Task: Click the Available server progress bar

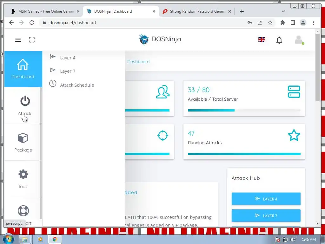Action: [244, 110]
